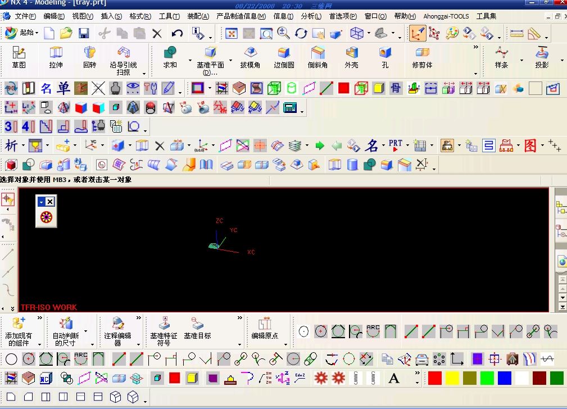The height and width of the screenshot is (409, 567).
Task: Open the 装配(A) menu
Action: click(198, 16)
